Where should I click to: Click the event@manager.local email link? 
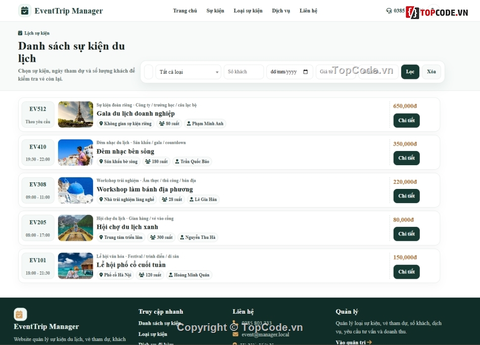[265, 334]
